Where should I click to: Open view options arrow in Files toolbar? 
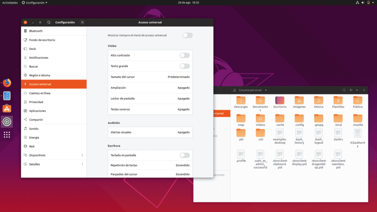pos(357,90)
